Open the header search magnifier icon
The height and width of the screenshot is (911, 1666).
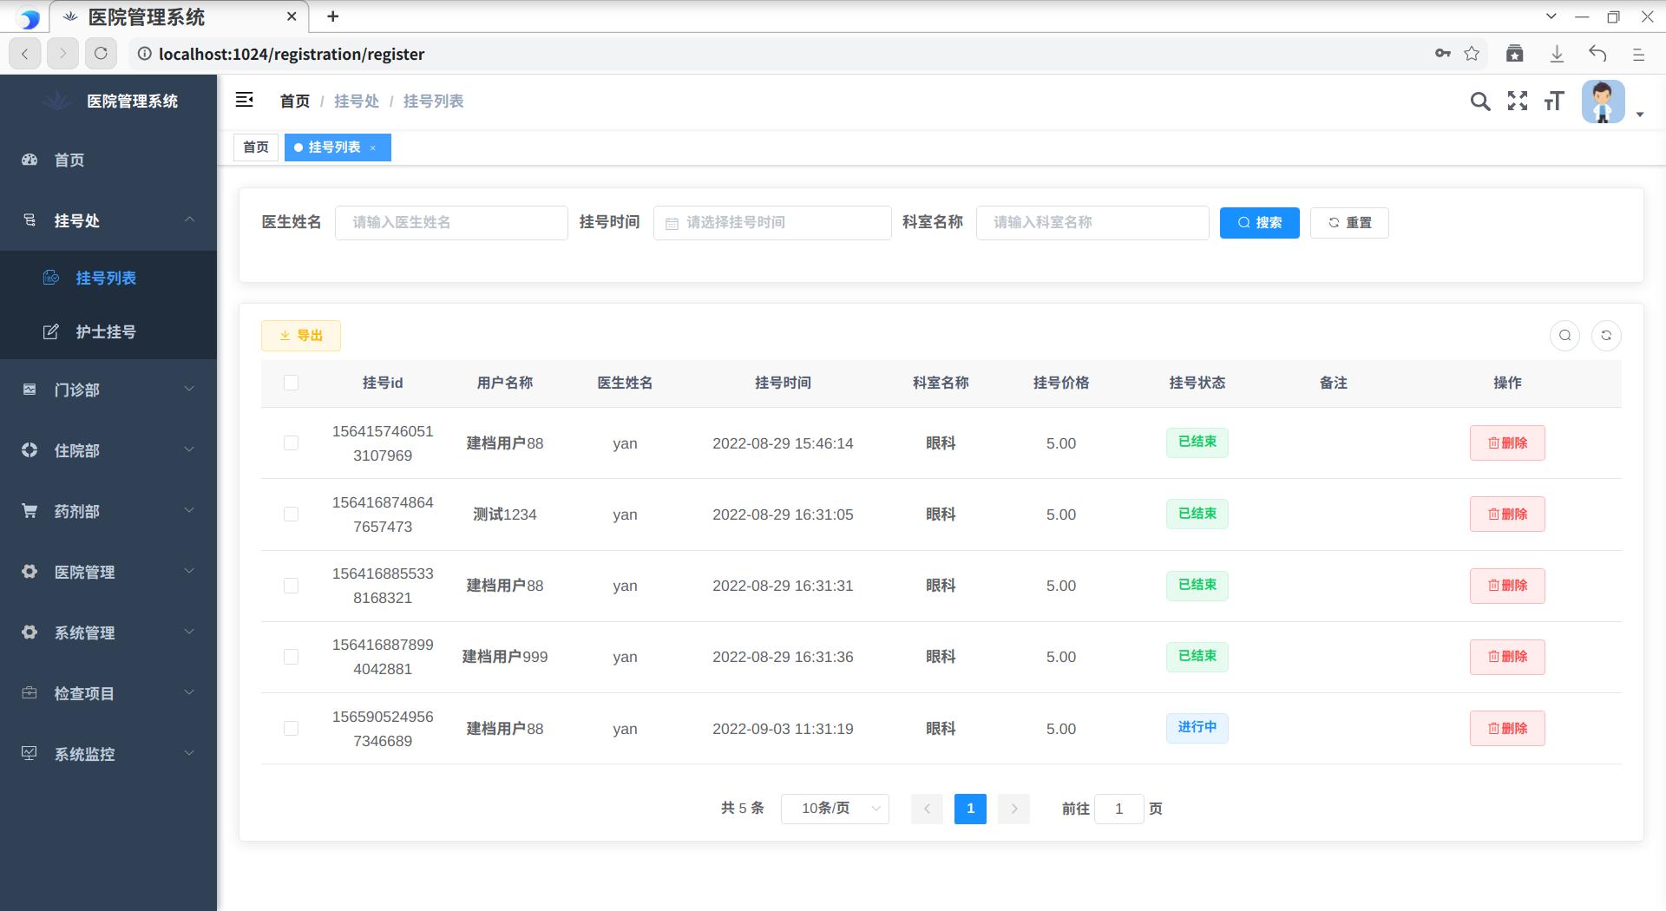pos(1480,102)
